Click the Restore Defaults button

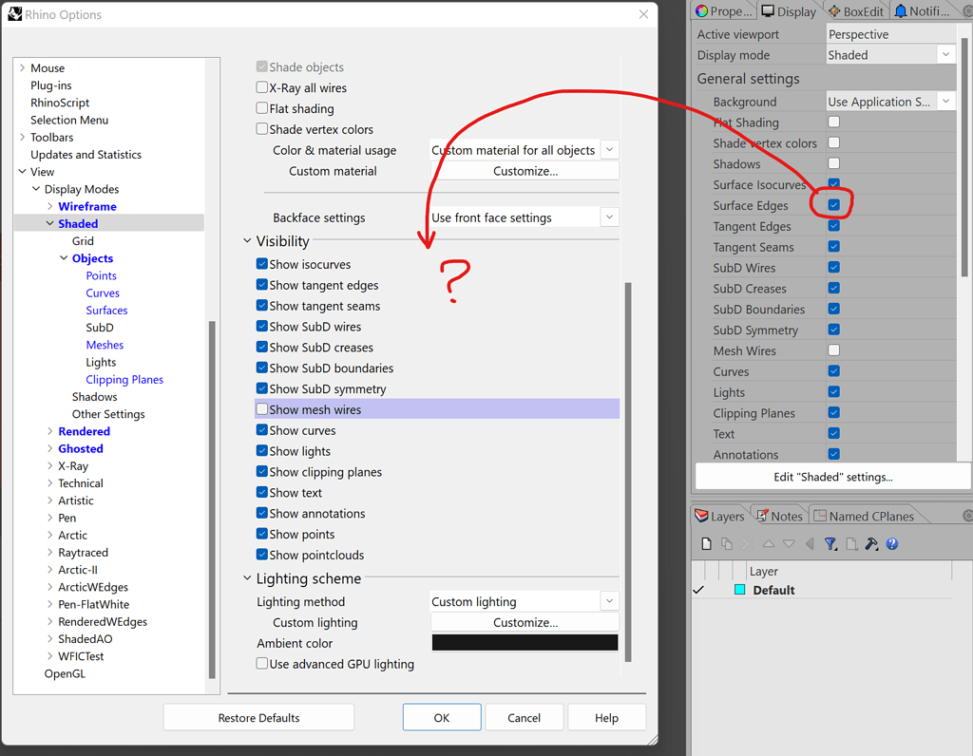258,717
